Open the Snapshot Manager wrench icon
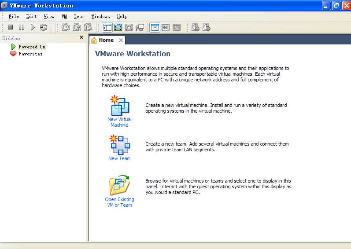This screenshot has width=351, height=249. [88, 27]
